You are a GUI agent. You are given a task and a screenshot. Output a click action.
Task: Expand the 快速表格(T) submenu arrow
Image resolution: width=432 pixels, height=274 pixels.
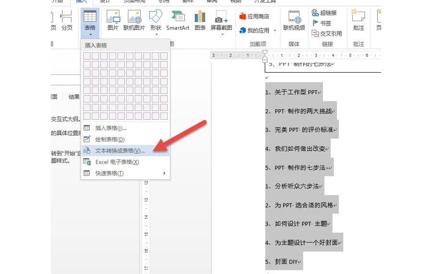point(165,173)
